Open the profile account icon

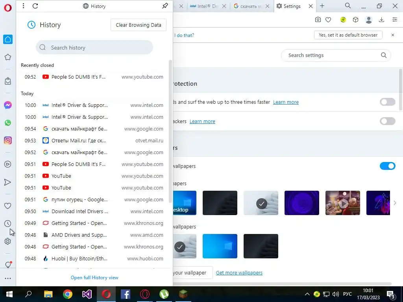pyautogui.click(x=369, y=20)
